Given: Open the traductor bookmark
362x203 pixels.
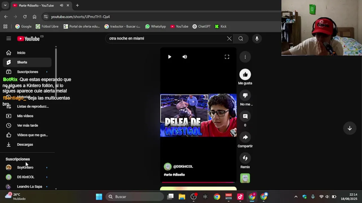Looking at the screenshot, I should pyautogui.click(x=122, y=27).
